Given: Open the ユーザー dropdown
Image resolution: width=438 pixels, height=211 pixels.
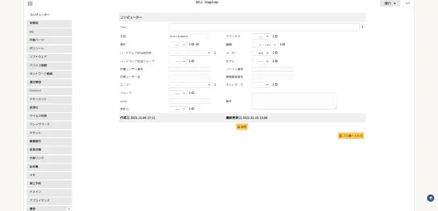Looking at the screenshot, I should point(191,85).
